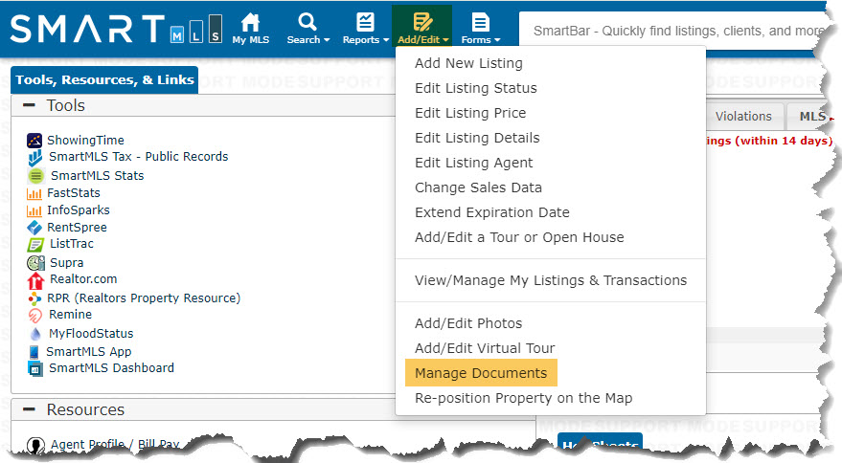The height and width of the screenshot is (463, 842).
Task: Open the SmartMLS App link
Action: tap(89, 352)
